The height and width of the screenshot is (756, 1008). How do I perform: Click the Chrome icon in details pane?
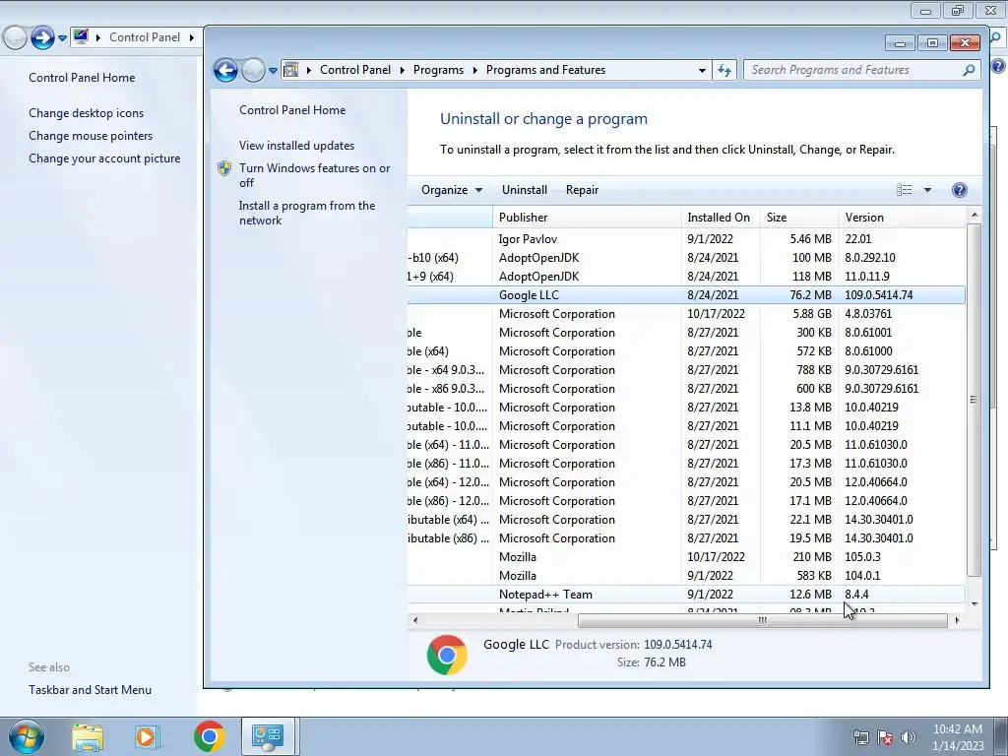(447, 655)
